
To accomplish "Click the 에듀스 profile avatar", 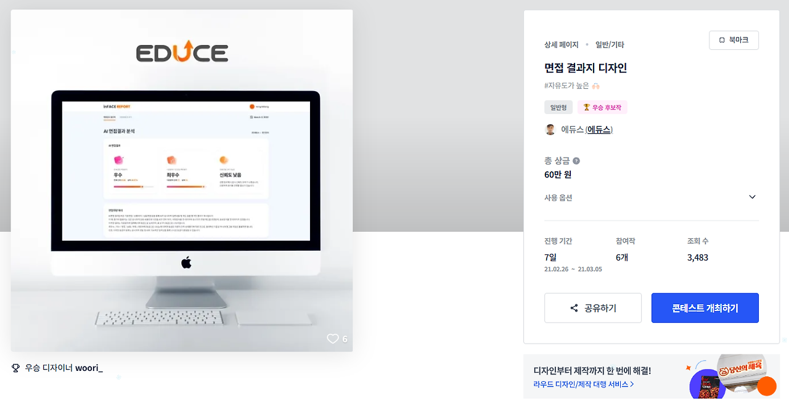I will 550,129.
